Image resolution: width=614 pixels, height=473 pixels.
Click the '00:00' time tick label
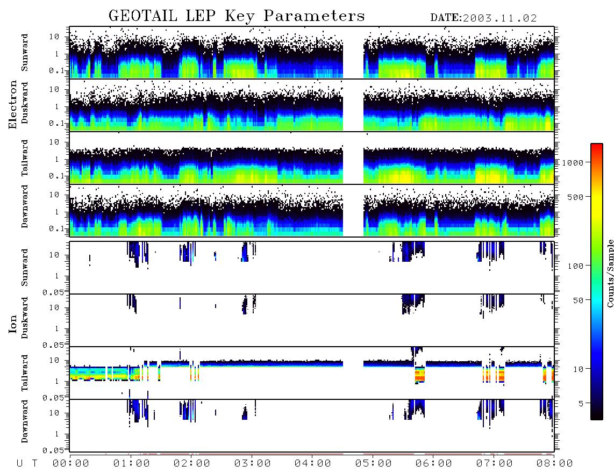(x=71, y=464)
